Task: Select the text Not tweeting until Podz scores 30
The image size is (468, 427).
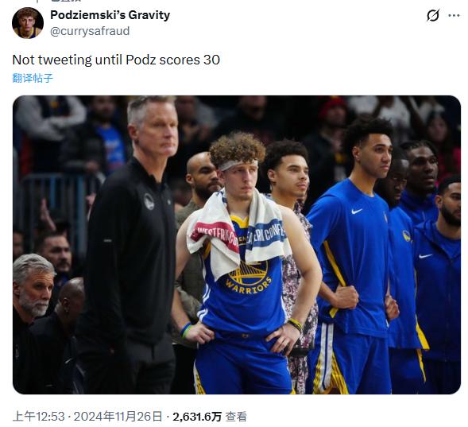Action: coord(116,60)
